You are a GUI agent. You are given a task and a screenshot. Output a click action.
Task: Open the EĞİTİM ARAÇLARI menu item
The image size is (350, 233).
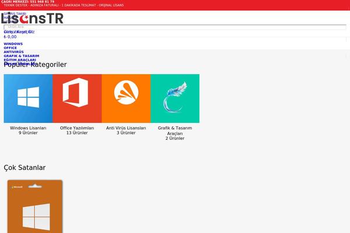tap(20, 60)
